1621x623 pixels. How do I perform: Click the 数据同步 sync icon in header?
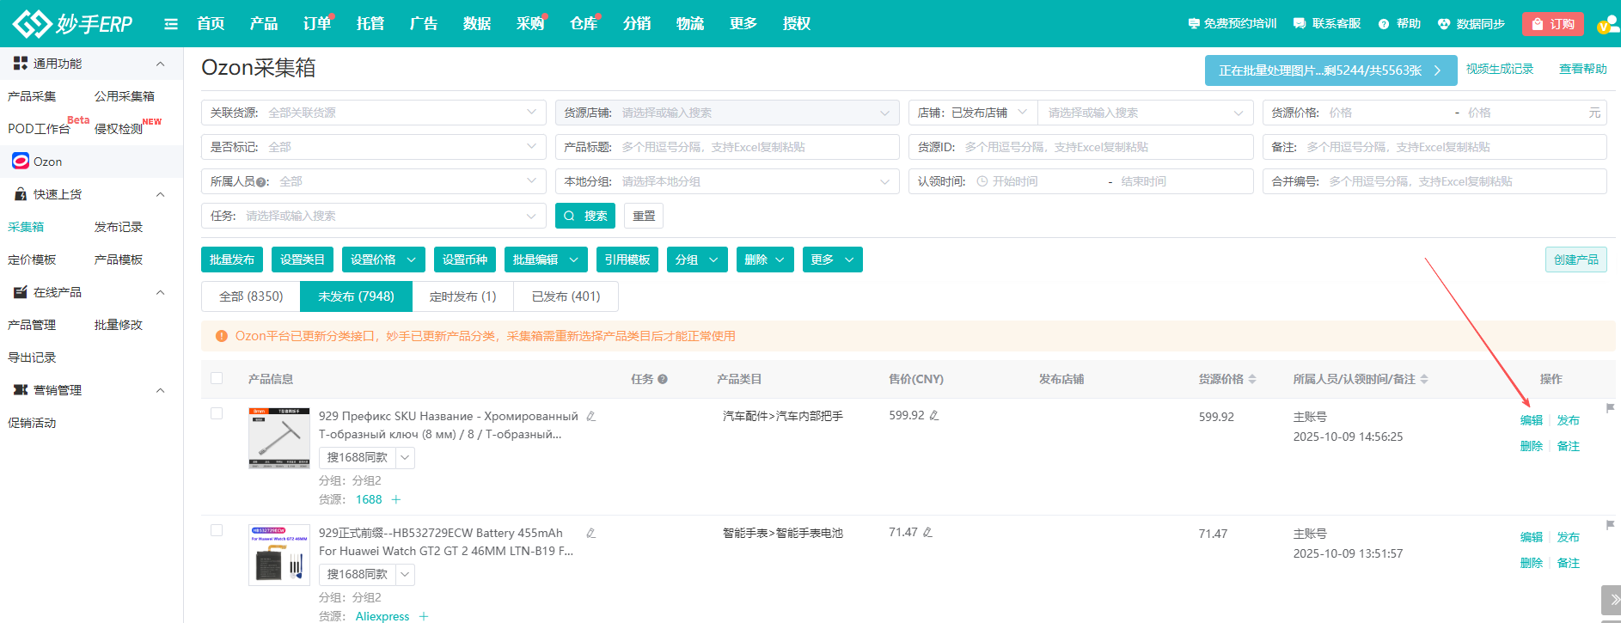click(1444, 24)
